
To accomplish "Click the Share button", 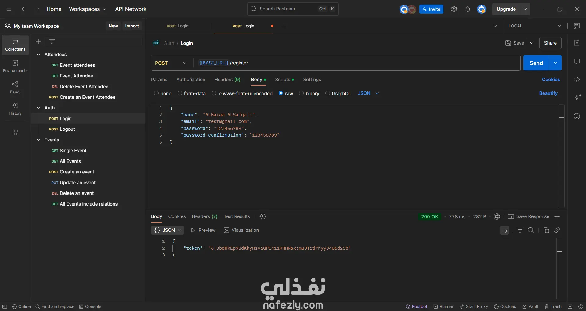I will click(550, 43).
